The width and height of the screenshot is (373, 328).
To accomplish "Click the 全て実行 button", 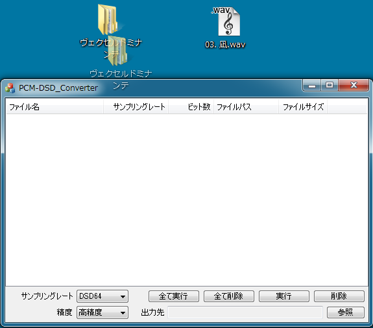I will [174, 296].
